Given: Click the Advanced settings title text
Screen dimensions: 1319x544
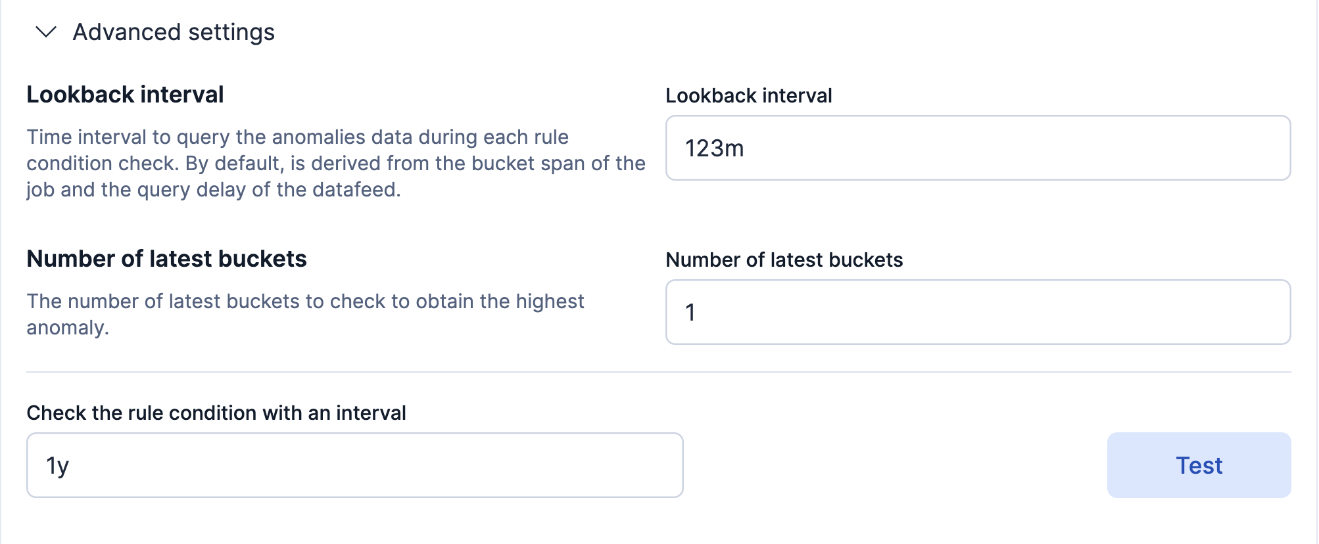Looking at the screenshot, I should [x=174, y=32].
